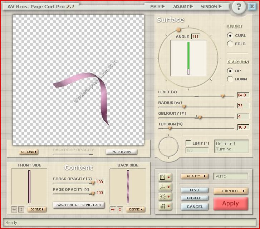This screenshot has height=229, width=260.
Task: Toggle the lighting sun icon button
Action: 162,196
